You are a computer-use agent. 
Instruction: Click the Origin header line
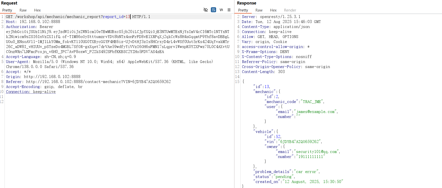click(43, 77)
